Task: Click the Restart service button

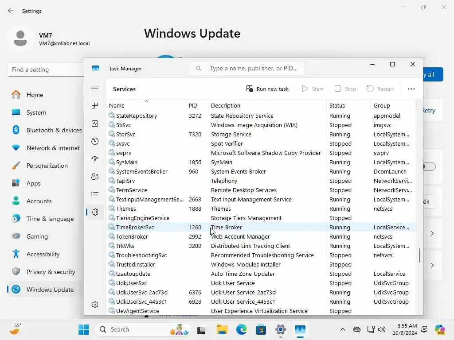Action: click(x=380, y=89)
